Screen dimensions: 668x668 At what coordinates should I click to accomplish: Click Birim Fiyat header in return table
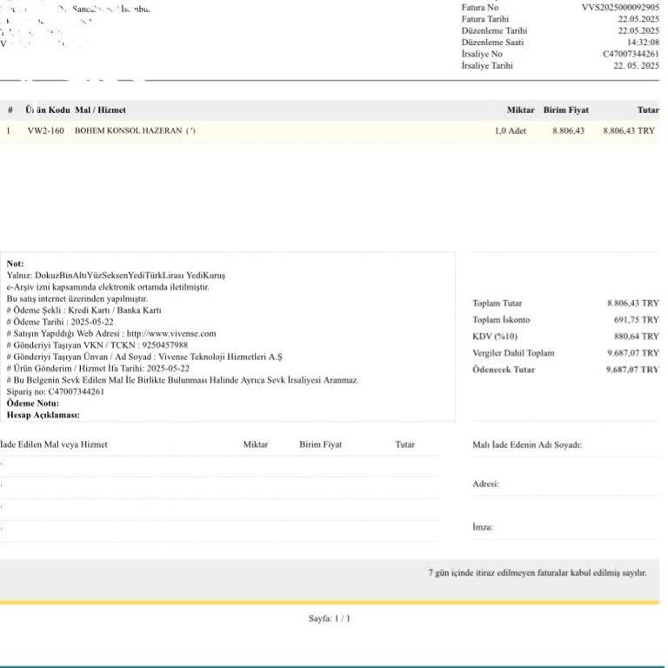click(320, 444)
